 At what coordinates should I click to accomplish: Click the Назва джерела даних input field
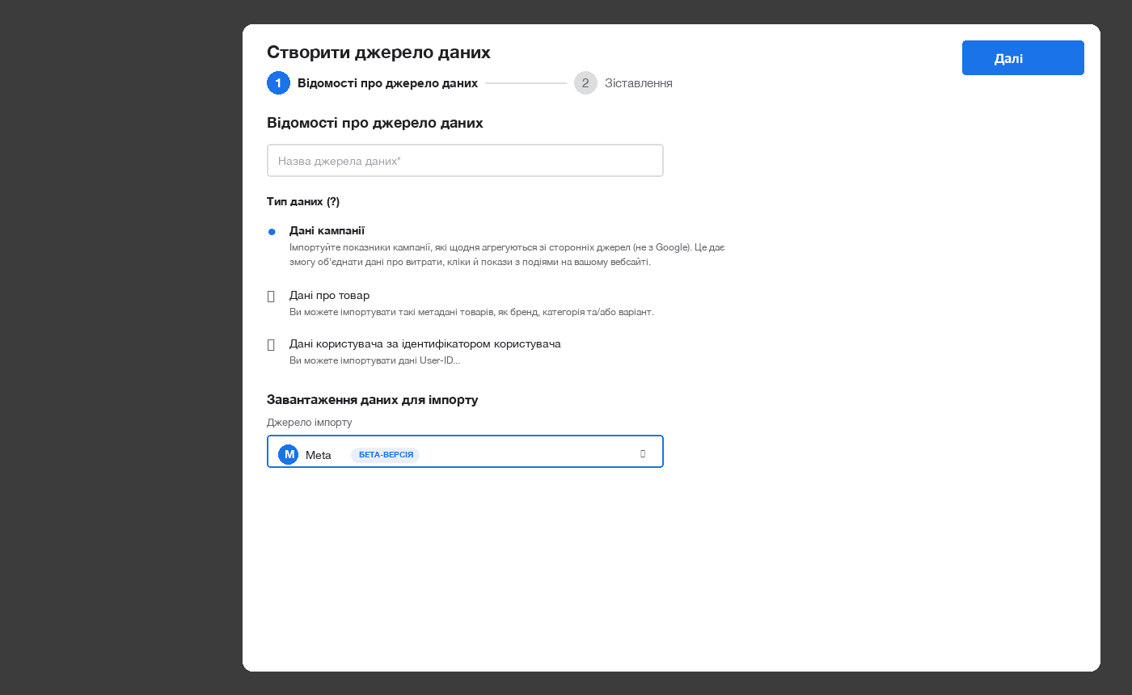465,161
